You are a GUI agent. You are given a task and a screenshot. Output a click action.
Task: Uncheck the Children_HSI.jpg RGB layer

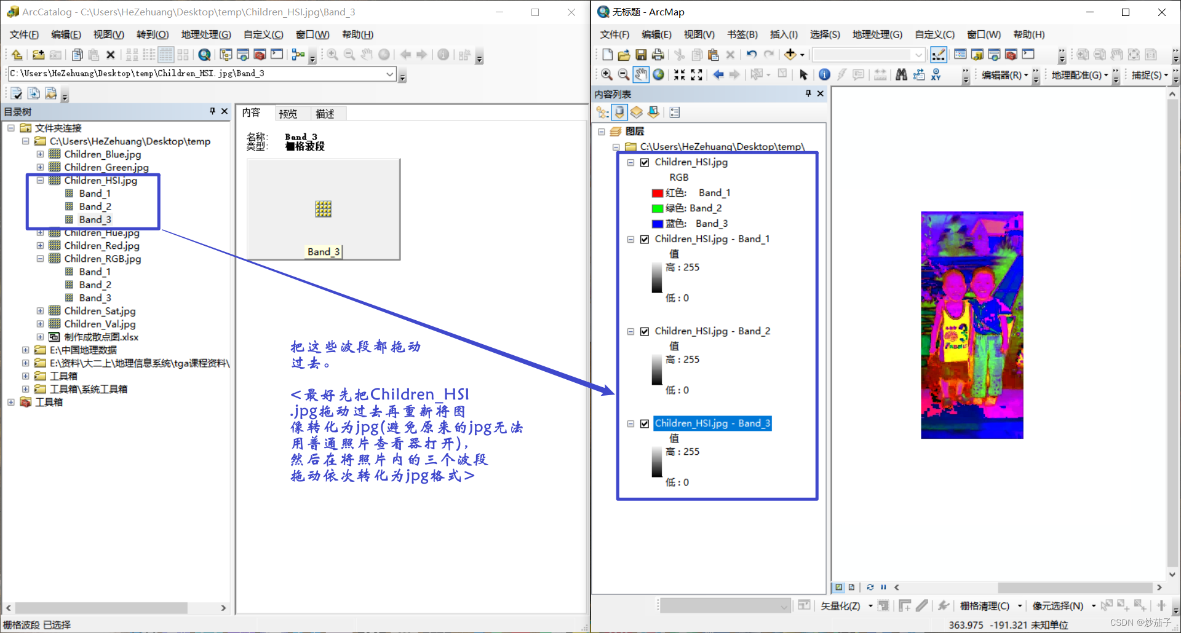tap(645, 162)
